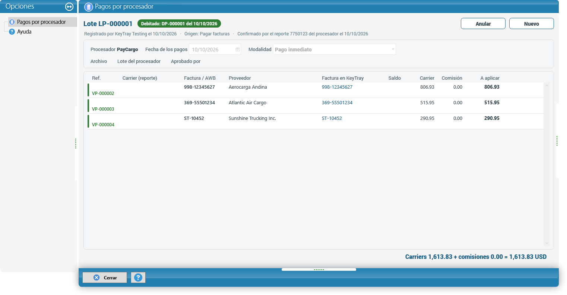Open KeyTray invoice link 998-12345627
The width and height of the screenshot is (567, 295).
[x=337, y=87]
